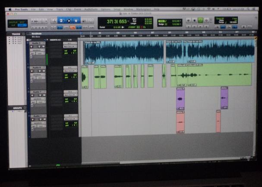Viewport: 262px width, 187px height.
Task: Select the Scrubber tool
Action: (x=84, y=21)
